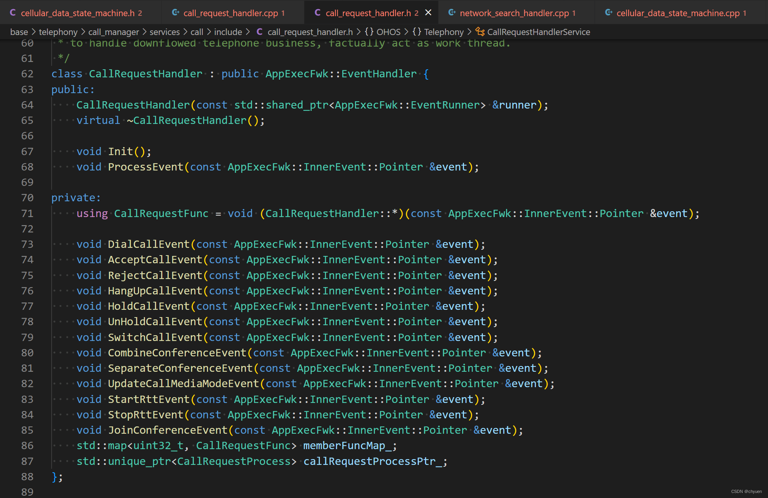The height and width of the screenshot is (498, 768).
Task: Click 'CallRequestProcess' type on line 87
Action: 234,461
